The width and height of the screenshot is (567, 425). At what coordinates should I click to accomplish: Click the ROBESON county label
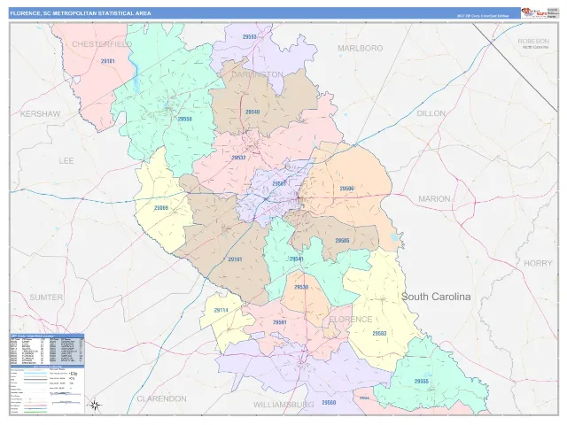[533, 42]
